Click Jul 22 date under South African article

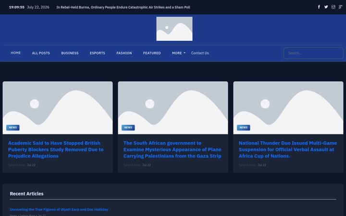click(147, 165)
